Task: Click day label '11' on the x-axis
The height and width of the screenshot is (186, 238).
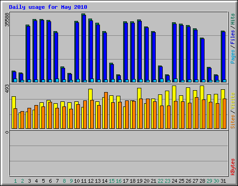Action: coord(84,181)
